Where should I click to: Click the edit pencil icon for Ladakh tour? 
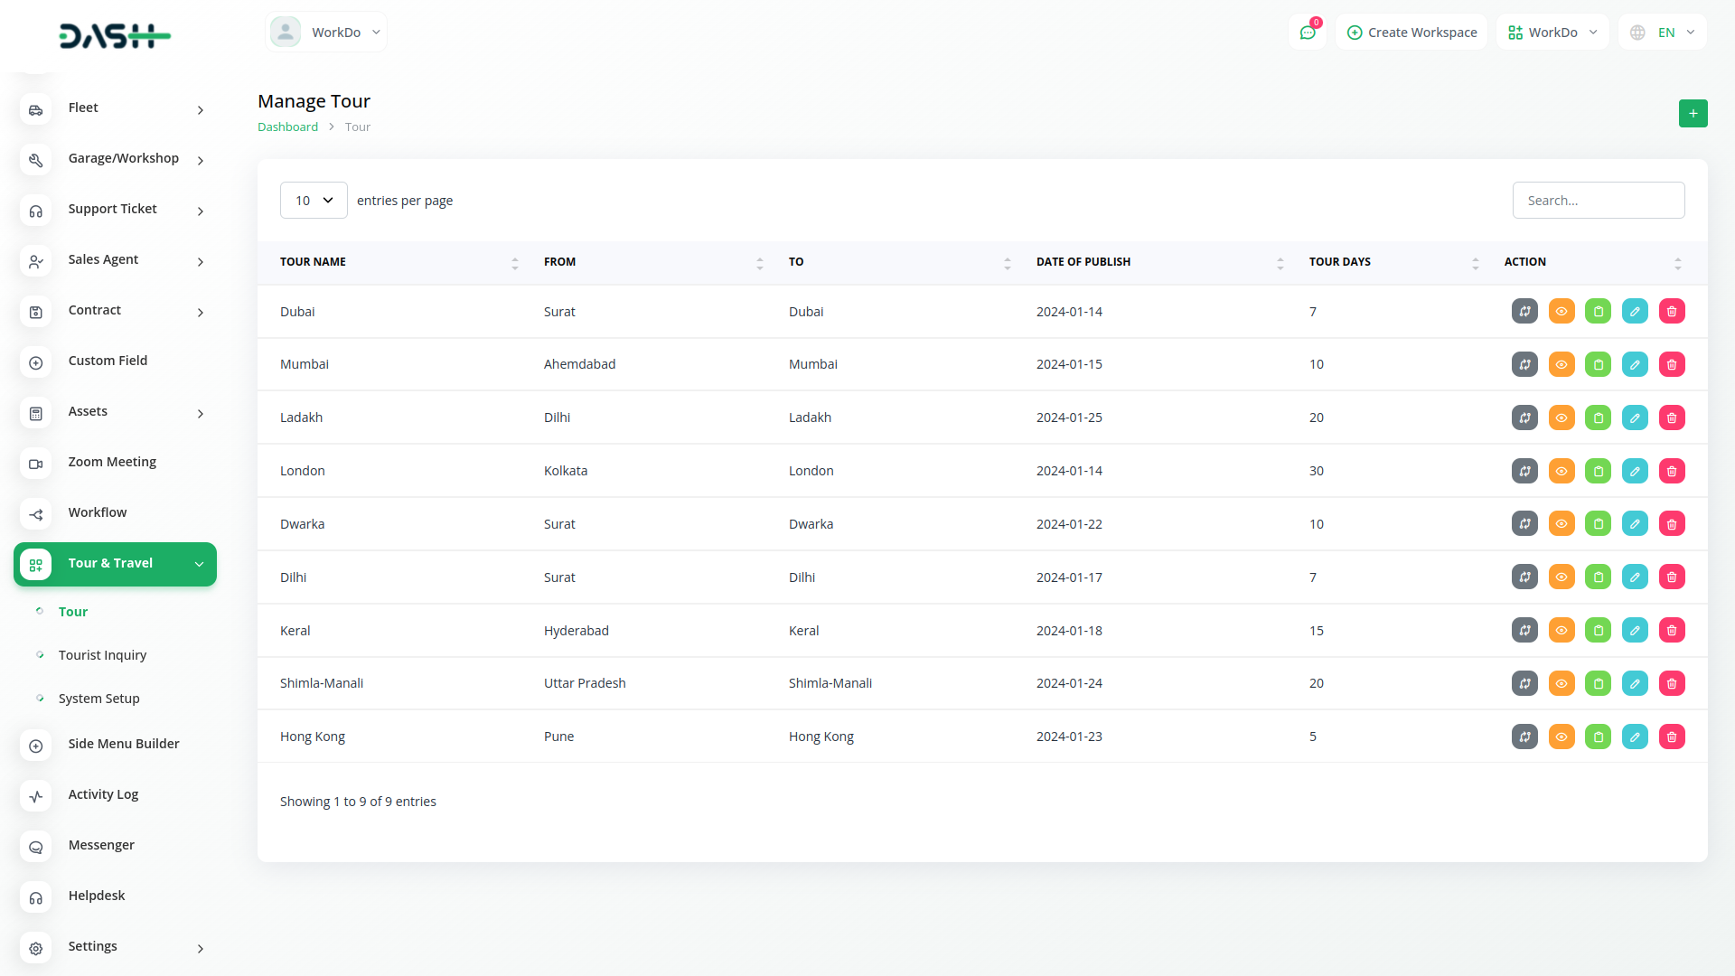click(1635, 418)
